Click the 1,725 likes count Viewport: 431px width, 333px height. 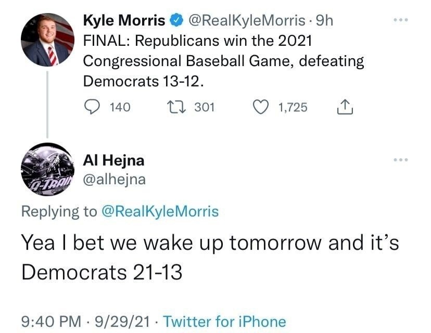(x=293, y=107)
